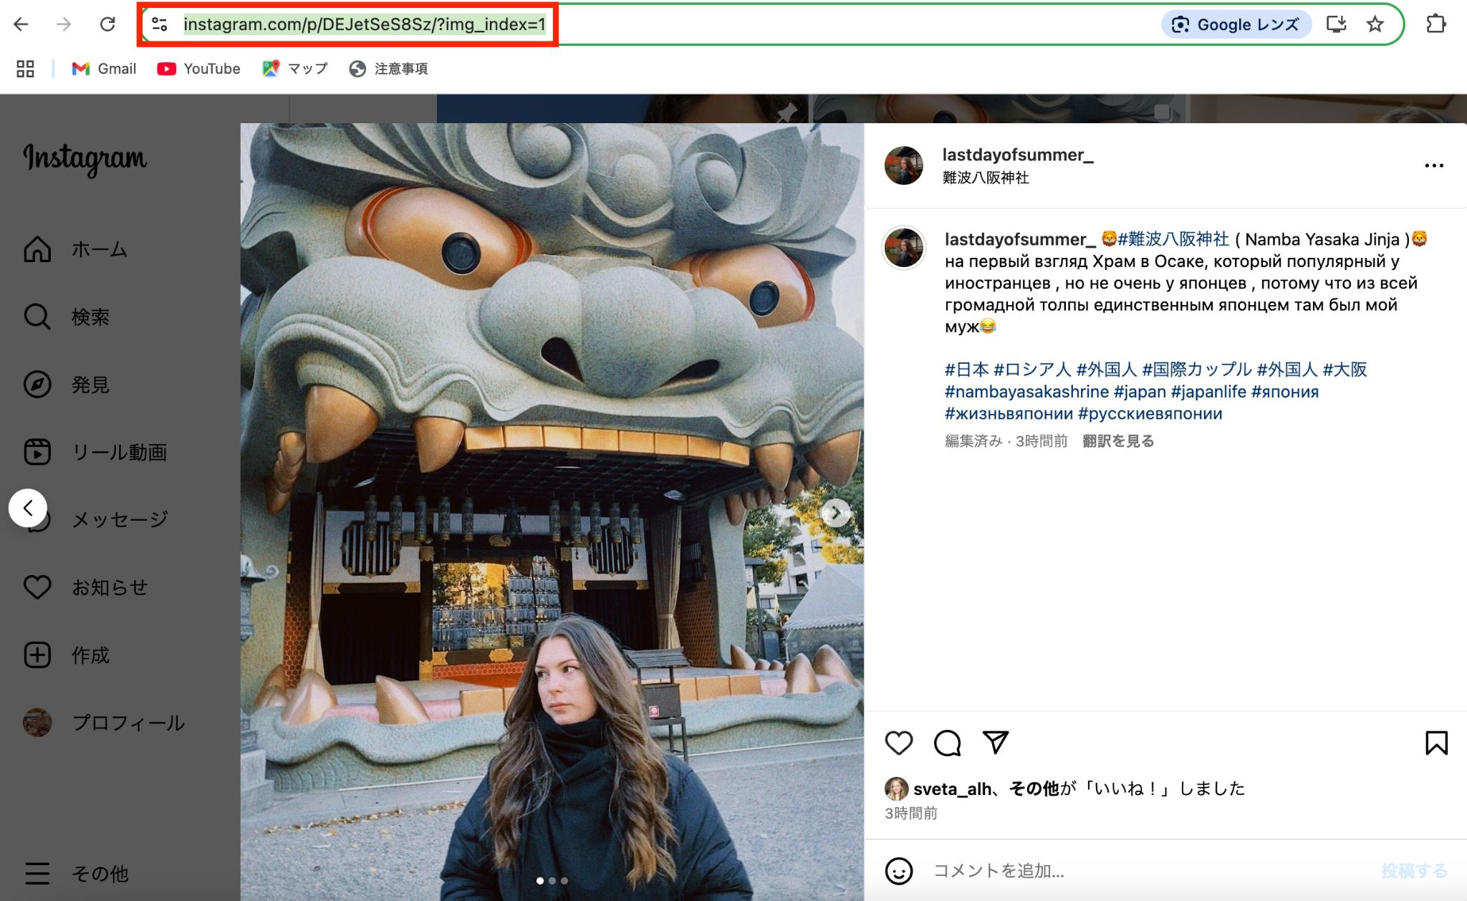Open the browser extensions puzzle icon

click(x=1435, y=24)
